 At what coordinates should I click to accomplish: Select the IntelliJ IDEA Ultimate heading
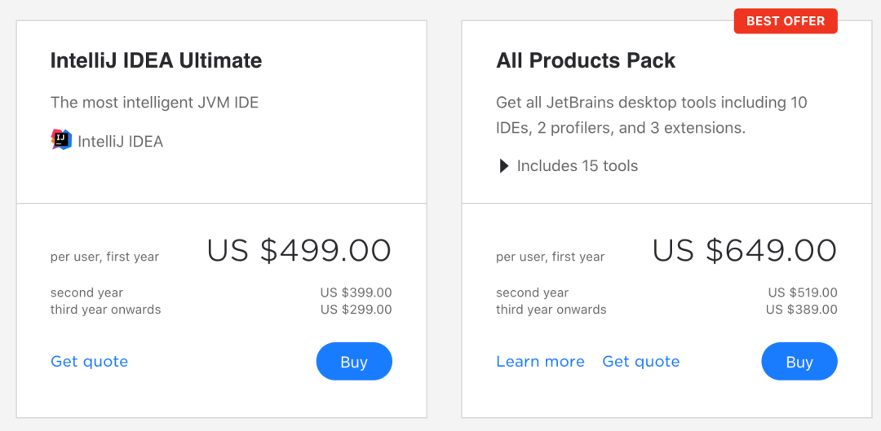pos(156,60)
